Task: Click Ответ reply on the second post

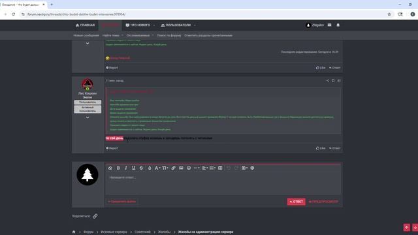Action: pos(334,148)
